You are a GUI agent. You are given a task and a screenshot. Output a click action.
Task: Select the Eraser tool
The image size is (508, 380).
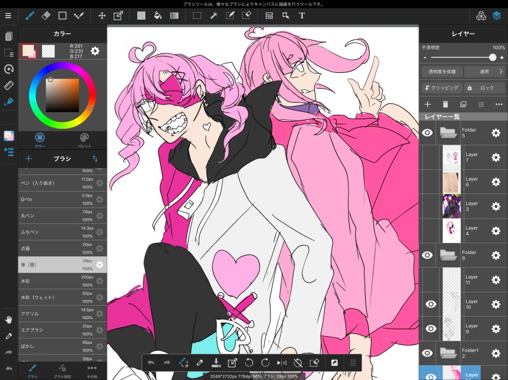point(46,15)
